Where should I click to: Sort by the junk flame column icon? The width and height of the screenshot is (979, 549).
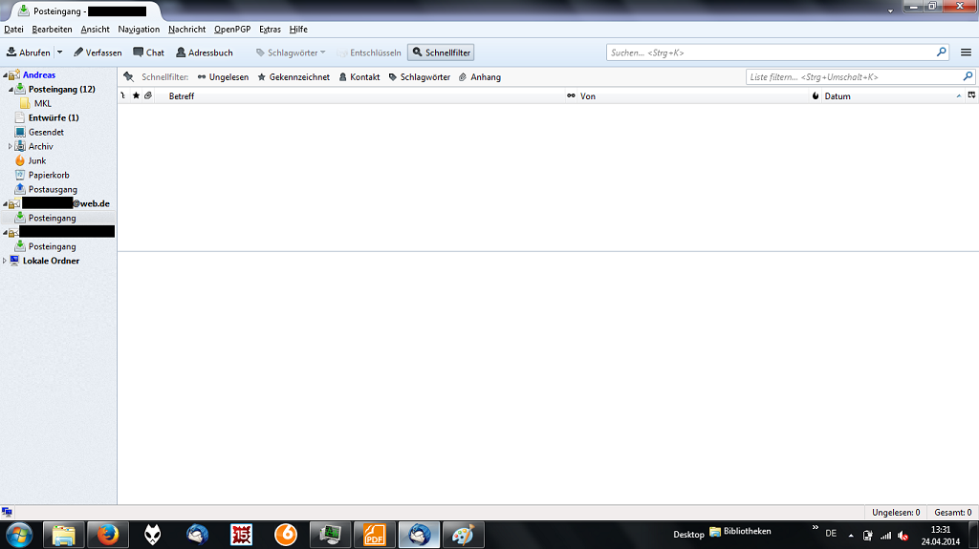point(816,95)
